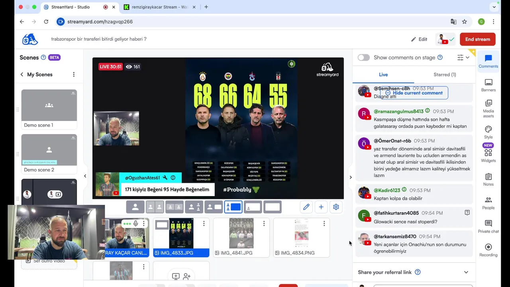Switch to the Starred (1) tab
The image size is (510, 287).
[445, 75]
